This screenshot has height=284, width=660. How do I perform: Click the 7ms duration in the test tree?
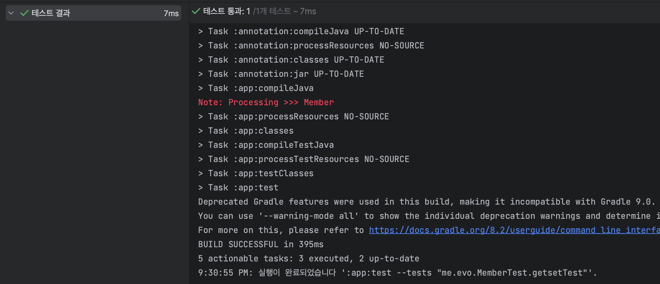coord(171,13)
